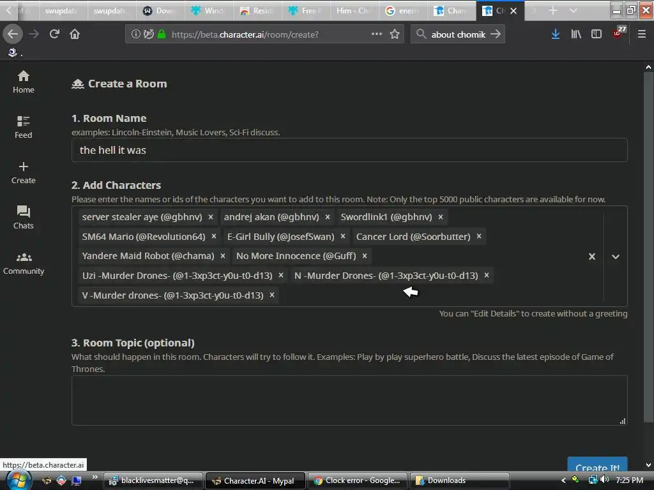
Task: Open the Feed sidebar item
Action: (24, 127)
